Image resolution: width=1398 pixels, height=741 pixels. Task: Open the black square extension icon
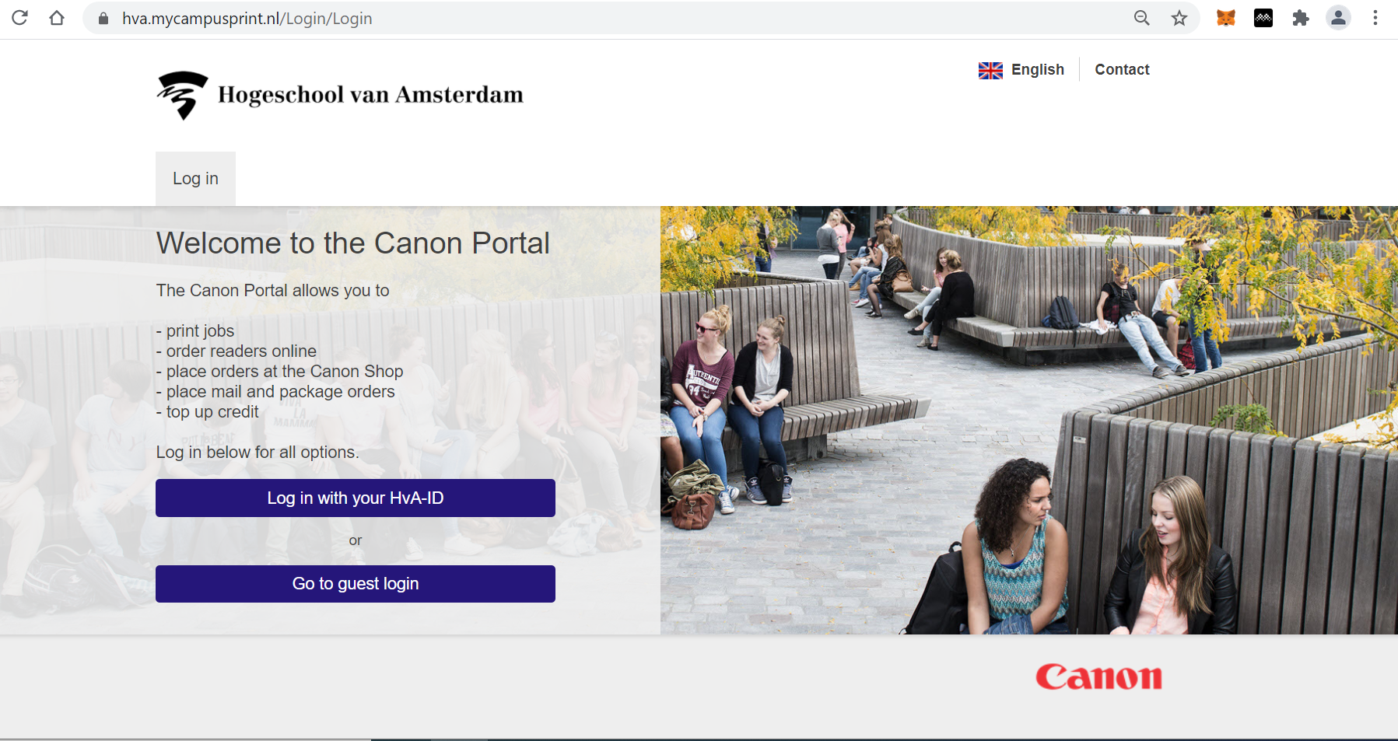click(x=1263, y=18)
